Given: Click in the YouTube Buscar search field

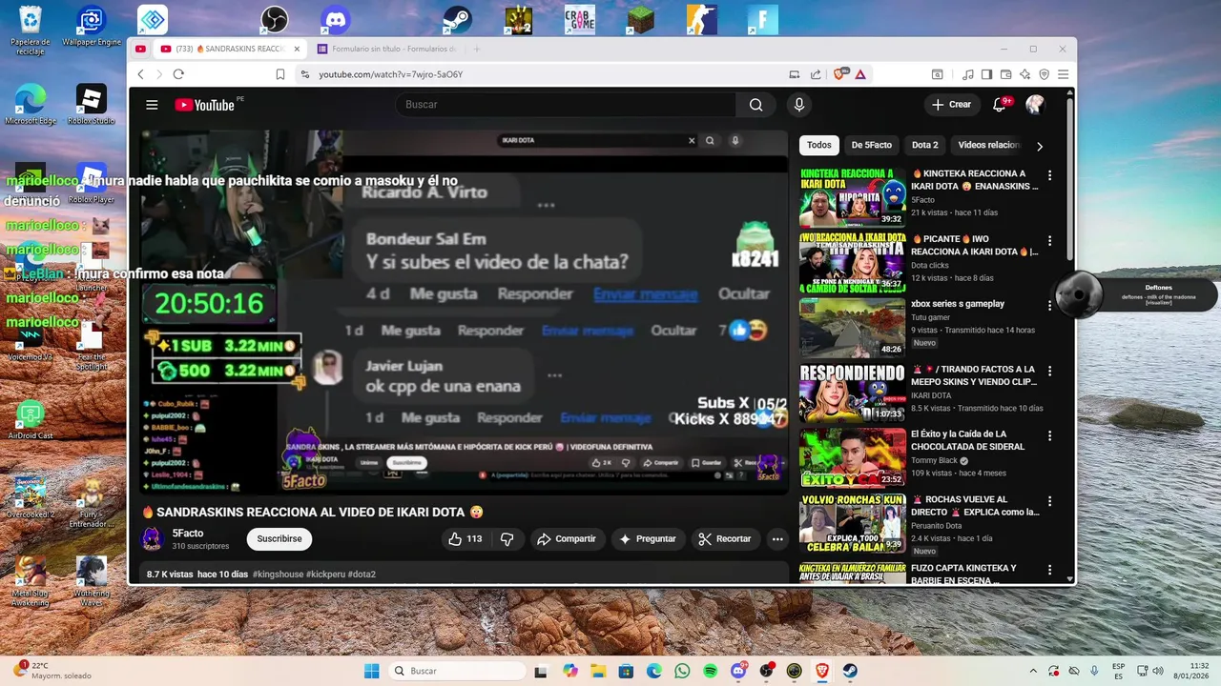Looking at the screenshot, I should click(x=565, y=105).
